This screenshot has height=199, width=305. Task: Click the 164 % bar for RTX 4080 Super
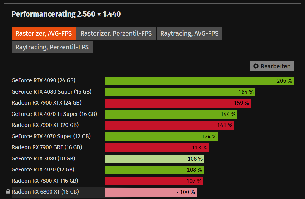180,92
